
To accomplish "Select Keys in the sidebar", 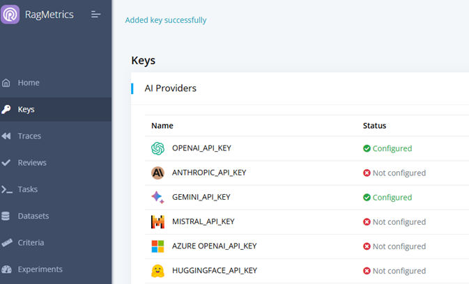I will (x=26, y=109).
